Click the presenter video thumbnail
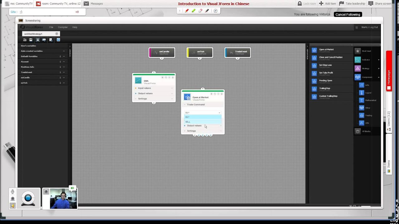 (x=63, y=198)
